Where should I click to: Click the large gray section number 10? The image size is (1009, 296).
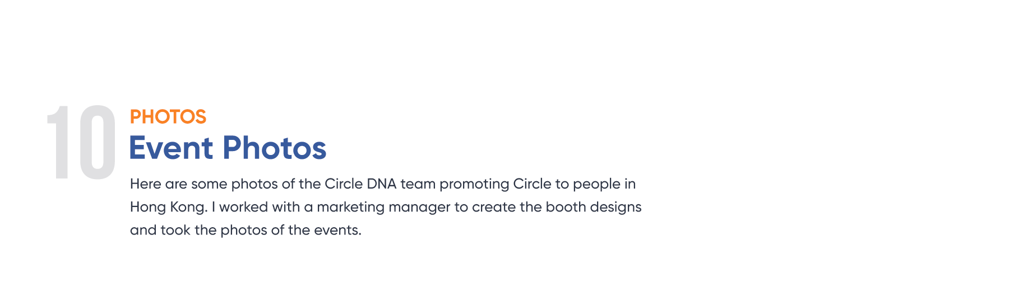[x=81, y=142]
